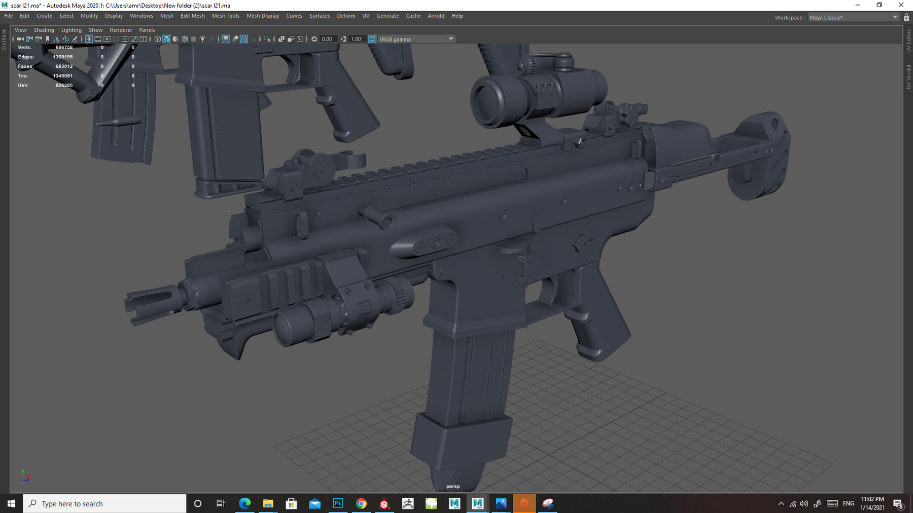Image resolution: width=913 pixels, height=513 pixels.
Task: Expand hidden icons in the system tray
Action: (781, 503)
